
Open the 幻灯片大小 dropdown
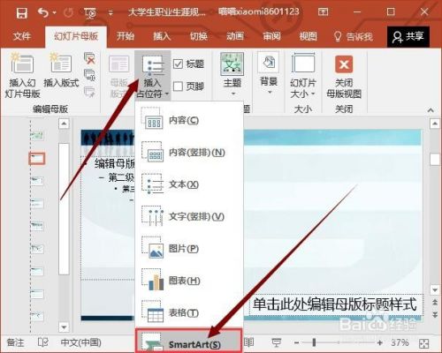(x=303, y=76)
